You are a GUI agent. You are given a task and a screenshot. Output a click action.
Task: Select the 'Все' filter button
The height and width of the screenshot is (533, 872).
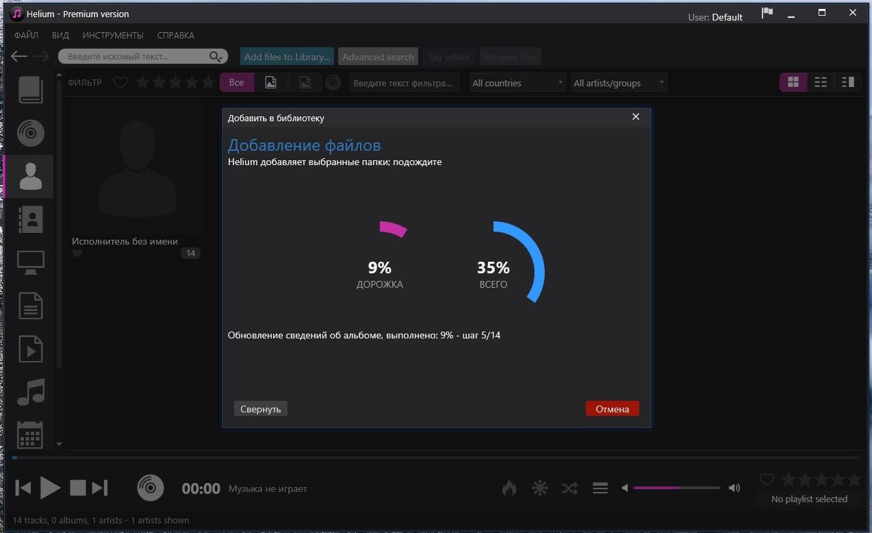tap(237, 82)
